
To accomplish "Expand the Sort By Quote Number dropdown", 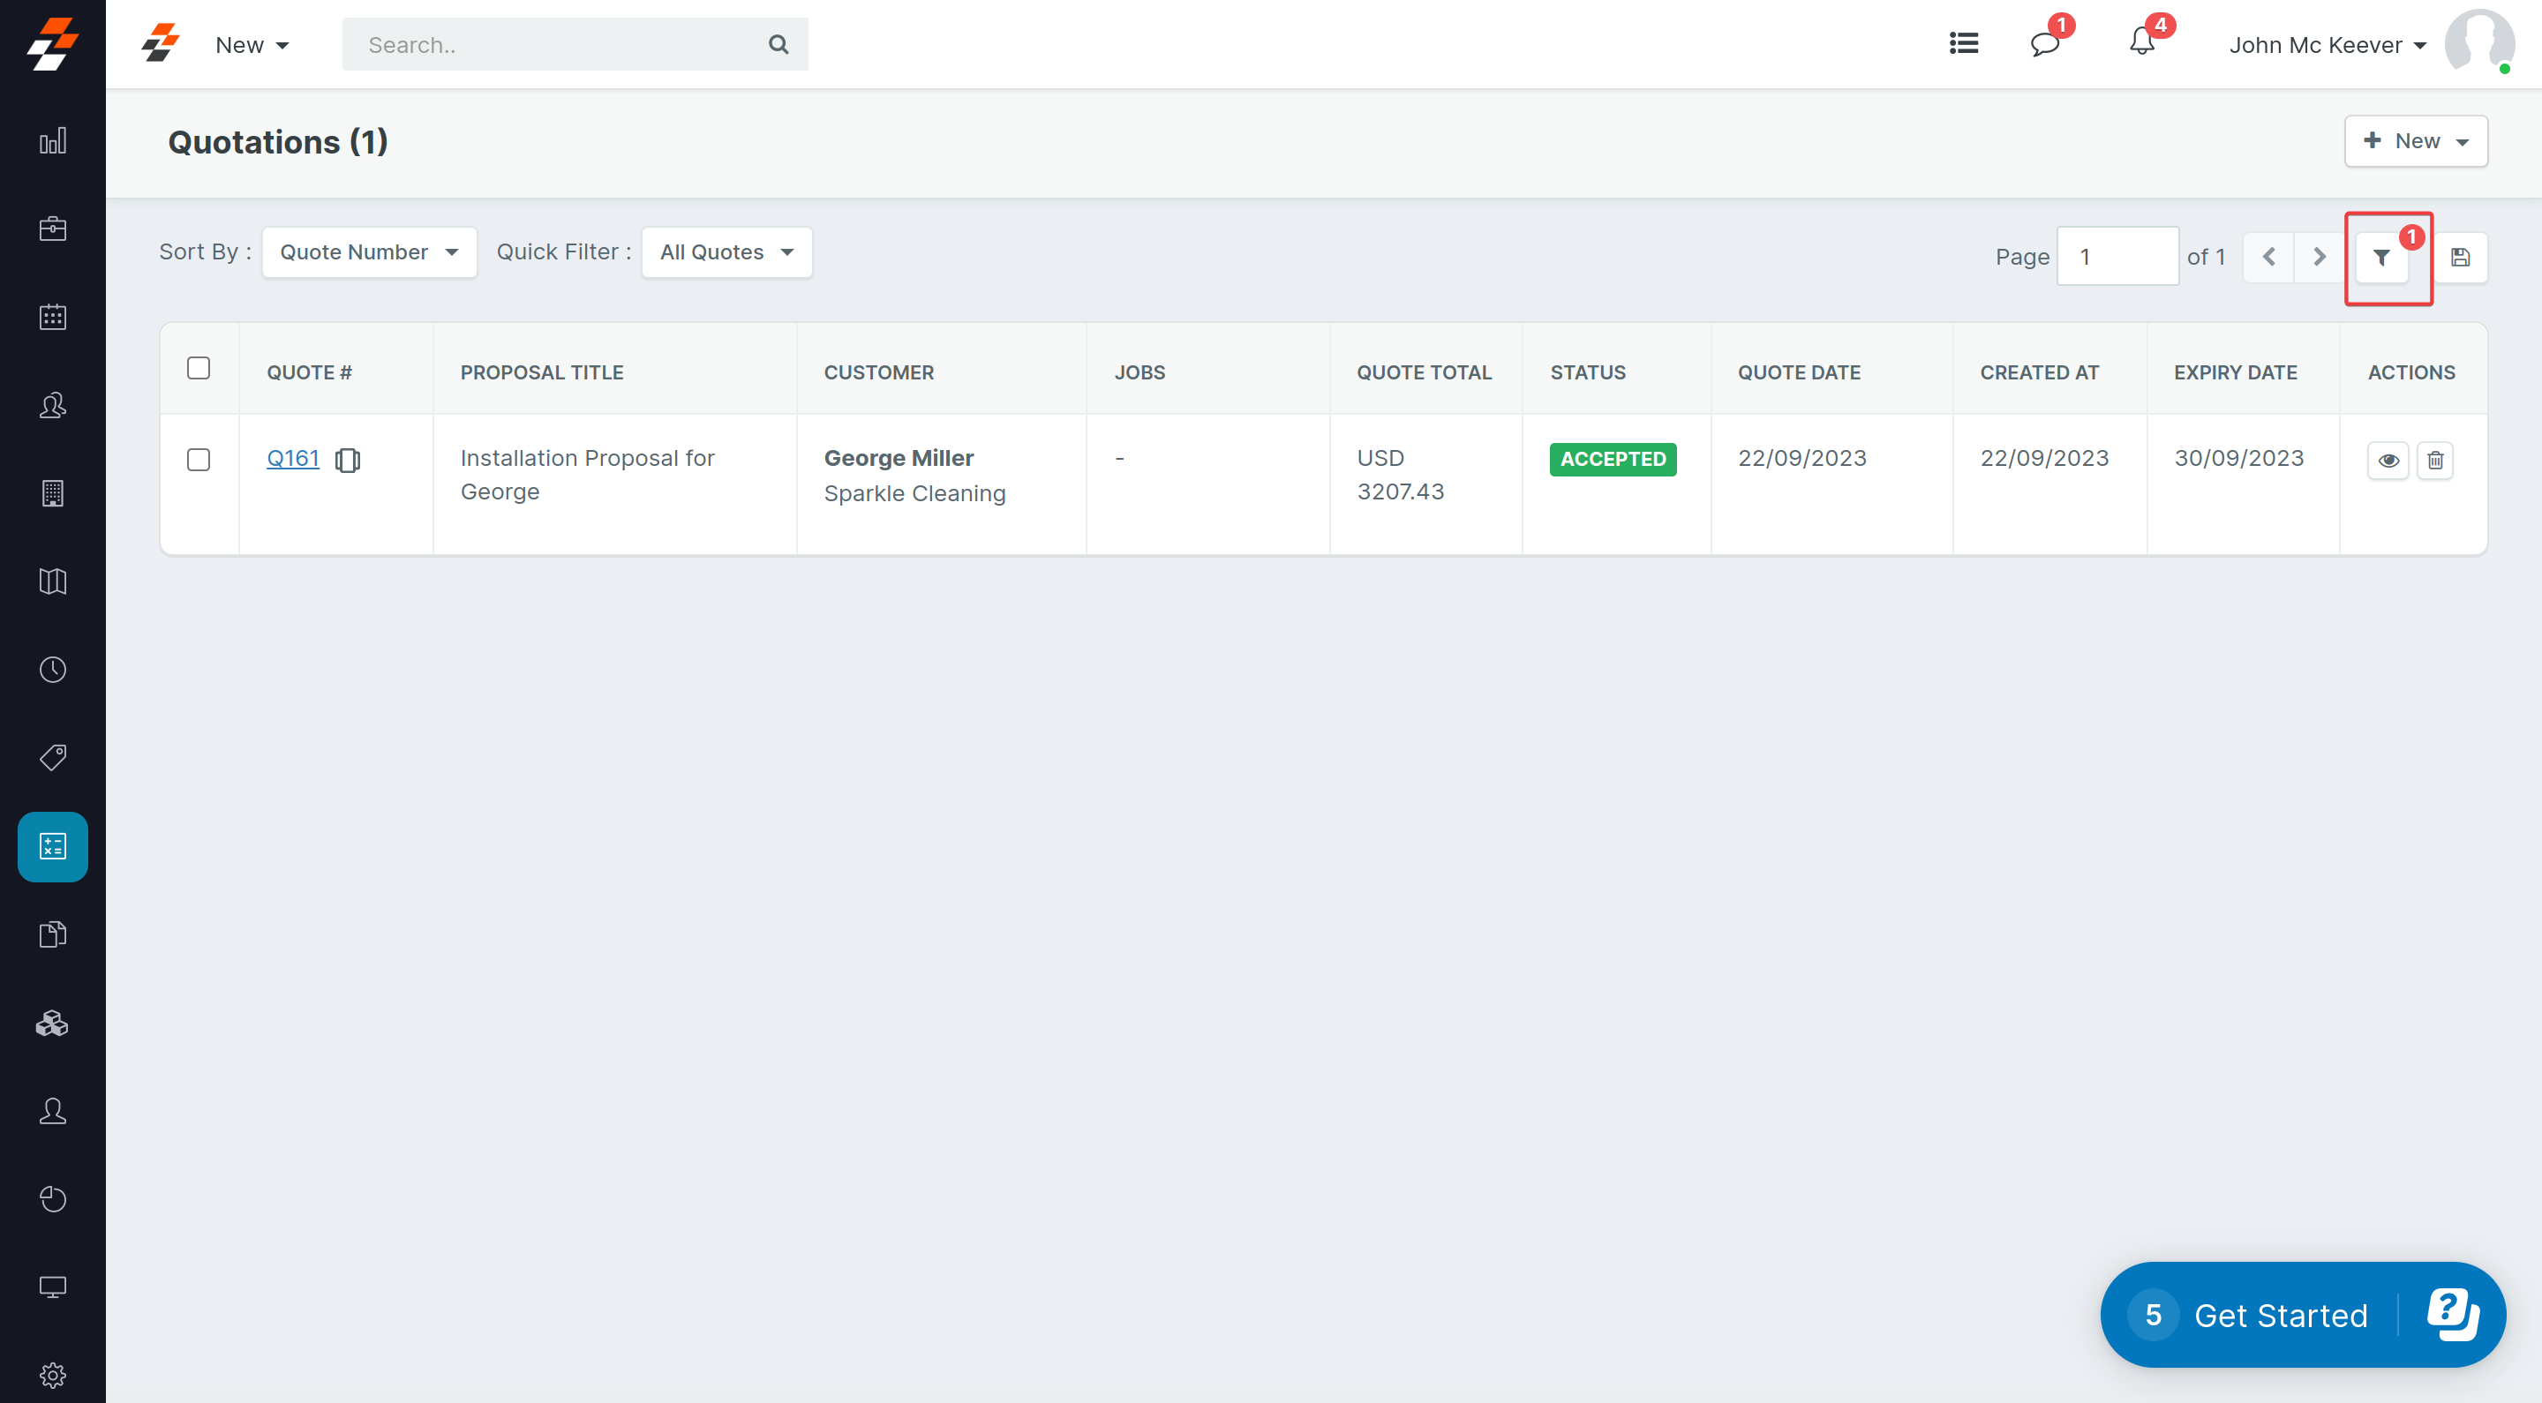I will click(369, 252).
